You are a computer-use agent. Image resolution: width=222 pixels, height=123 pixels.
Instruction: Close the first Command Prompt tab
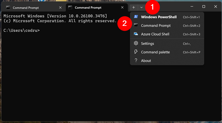point(60,7)
